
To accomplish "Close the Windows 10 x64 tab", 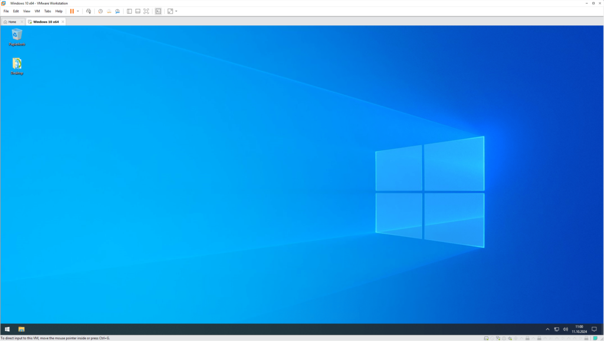I will tap(63, 22).
